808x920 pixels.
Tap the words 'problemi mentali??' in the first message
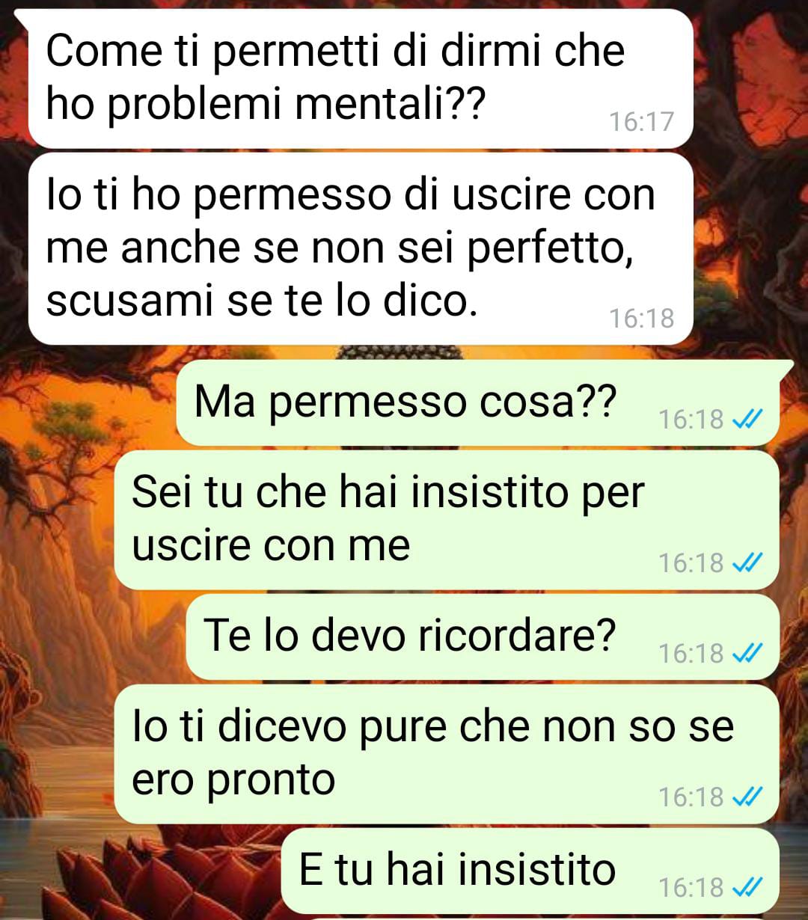(x=296, y=105)
